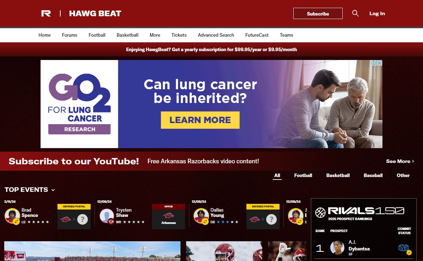The width and height of the screenshot is (423, 261).
Task: Click the Subscribe button in the header
Action: click(x=318, y=13)
